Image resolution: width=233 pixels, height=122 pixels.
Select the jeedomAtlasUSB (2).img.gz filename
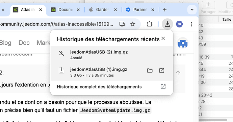tap(99, 52)
